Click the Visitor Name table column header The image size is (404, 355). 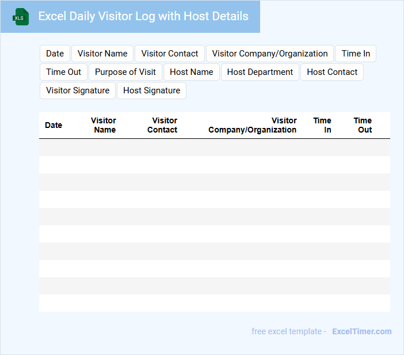[x=104, y=125]
